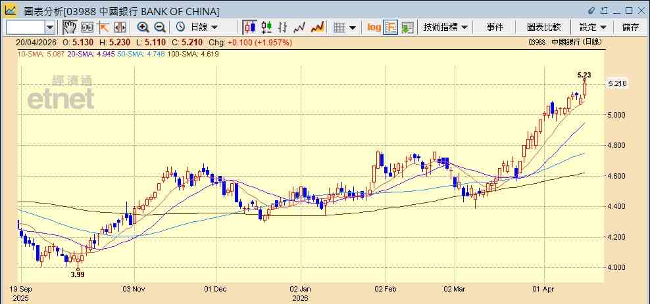Click the 01 Apr date axis label
The image size is (650, 304).
coord(544,289)
